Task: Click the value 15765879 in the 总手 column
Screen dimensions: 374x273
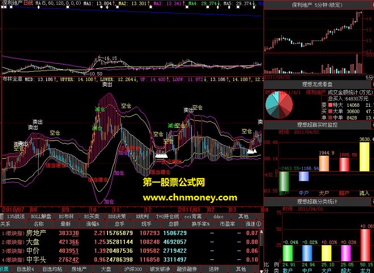Action: 119,233
